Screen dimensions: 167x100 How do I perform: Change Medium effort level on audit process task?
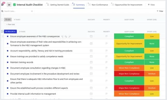(152, 88)
